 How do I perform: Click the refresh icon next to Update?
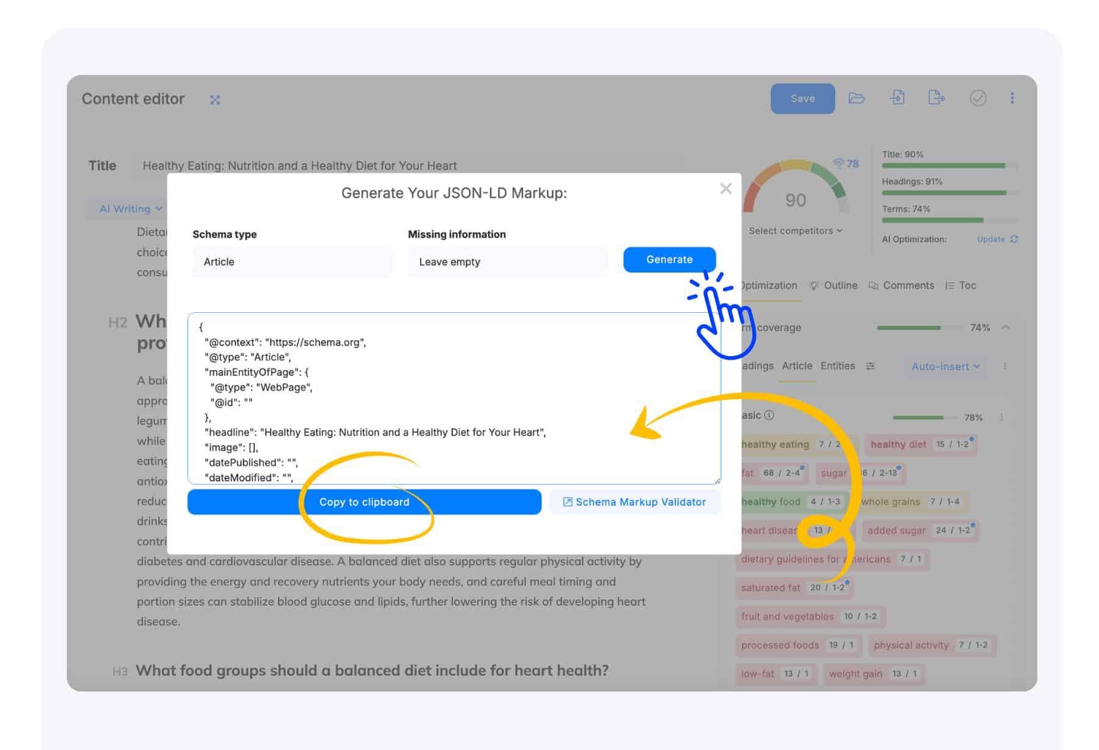pyautogui.click(x=1014, y=239)
